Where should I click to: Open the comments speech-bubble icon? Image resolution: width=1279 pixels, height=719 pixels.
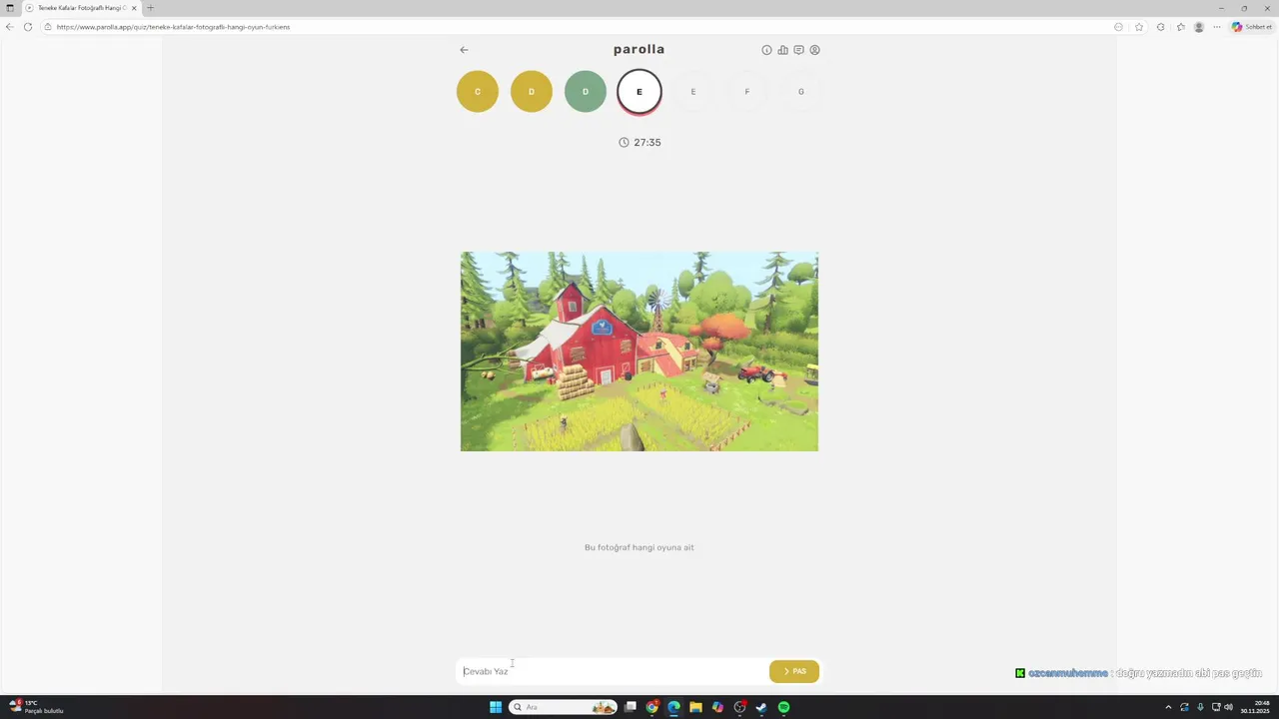tap(799, 50)
